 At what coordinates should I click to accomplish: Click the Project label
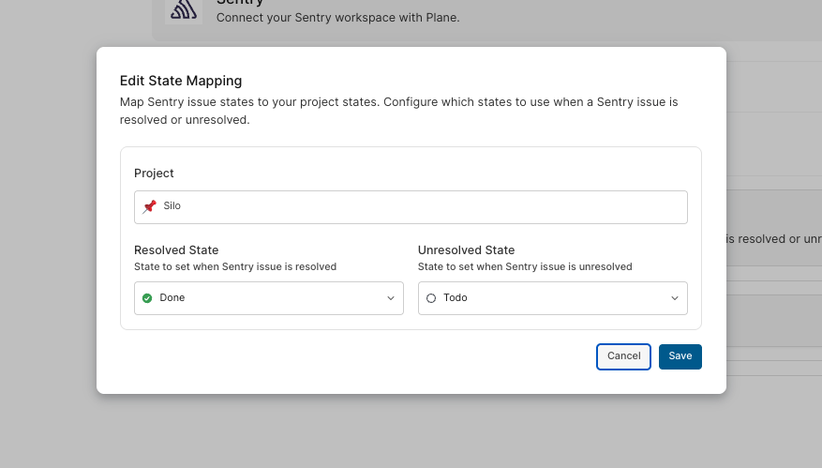coord(154,174)
